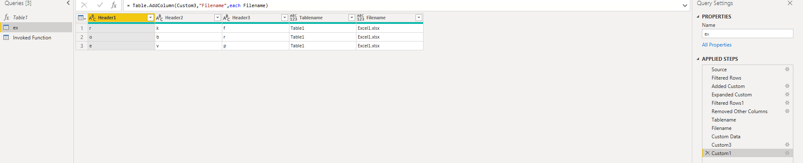Commit the formula with the checkmark icon

tap(100, 5)
